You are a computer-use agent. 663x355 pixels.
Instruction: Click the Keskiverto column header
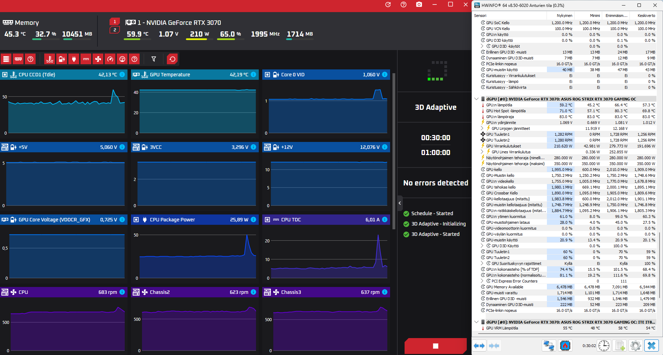[646, 16]
